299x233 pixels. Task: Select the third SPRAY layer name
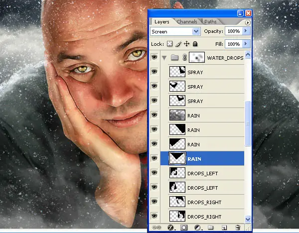tap(195, 102)
